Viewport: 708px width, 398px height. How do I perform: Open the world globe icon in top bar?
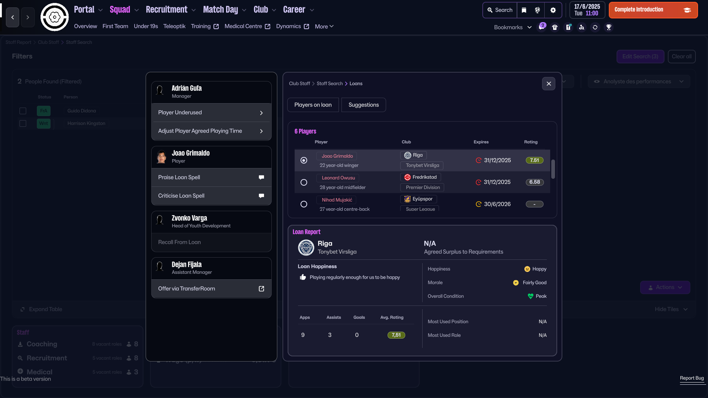pyautogui.click(x=538, y=10)
